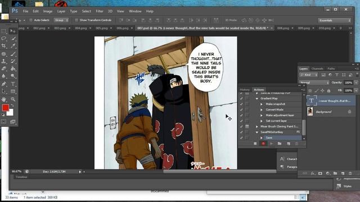Click the Actions panel record button
This screenshot has width=360, height=202.
pos(263,144)
